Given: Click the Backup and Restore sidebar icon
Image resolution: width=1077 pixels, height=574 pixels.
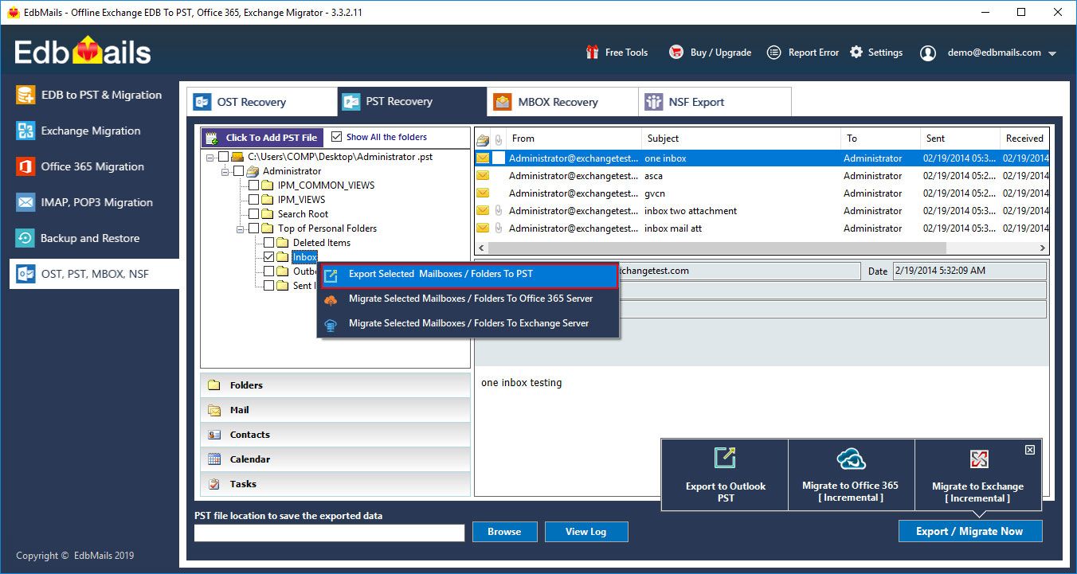Looking at the screenshot, I should click(x=26, y=238).
